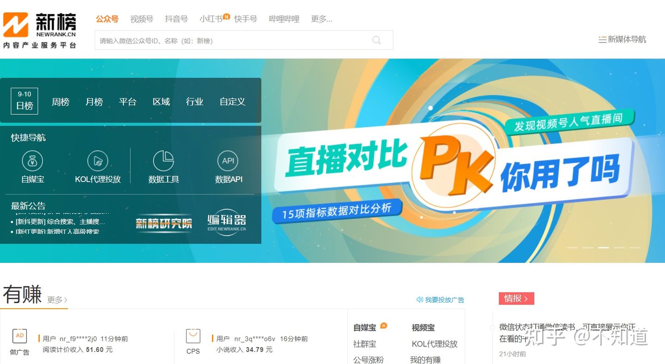Open the 平台 ranking menu
The image size is (665, 364).
(x=127, y=101)
